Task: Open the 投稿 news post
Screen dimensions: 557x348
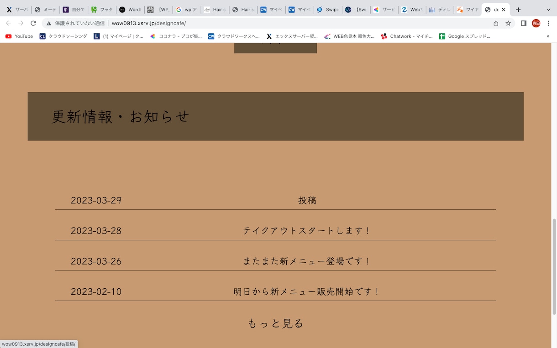Action: [x=307, y=200]
